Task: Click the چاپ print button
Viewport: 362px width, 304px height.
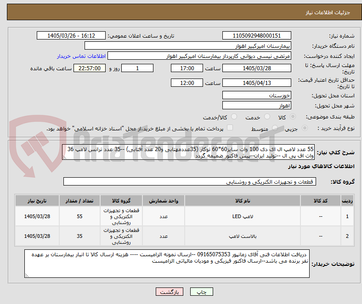Action: tap(202, 292)
